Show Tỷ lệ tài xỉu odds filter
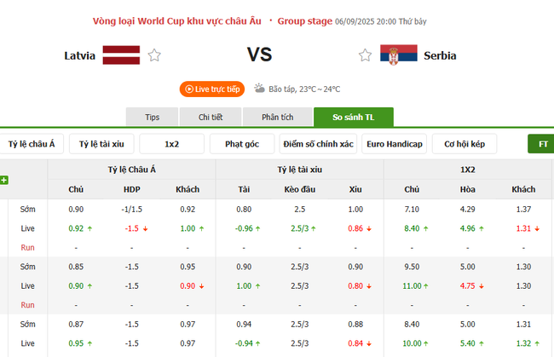 [x=101, y=144]
